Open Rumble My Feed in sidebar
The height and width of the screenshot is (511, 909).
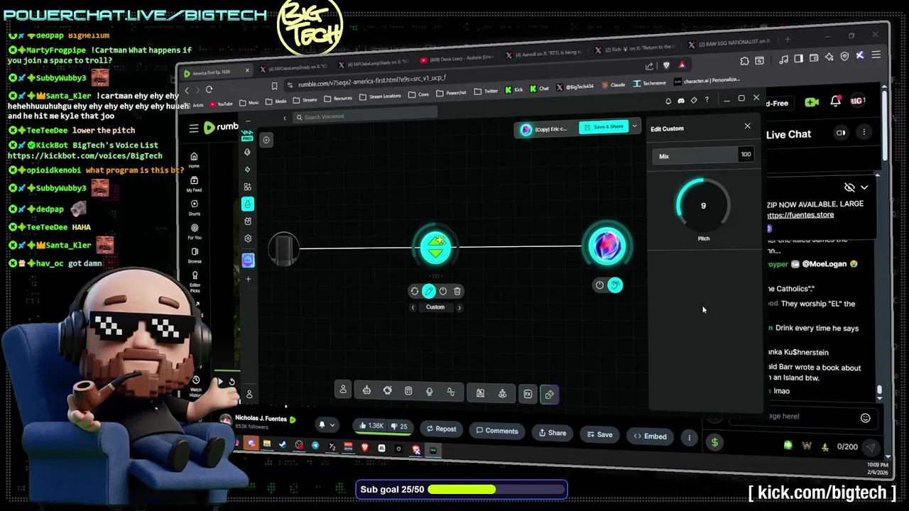coord(194,185)
